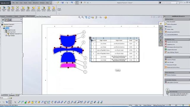Open the File menu
The height and width of the screenshot is (107, 190).
13,3
